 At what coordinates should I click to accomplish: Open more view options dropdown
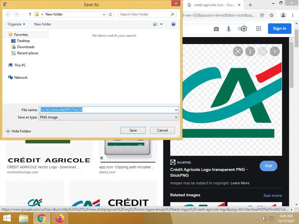tap(161, 24)
